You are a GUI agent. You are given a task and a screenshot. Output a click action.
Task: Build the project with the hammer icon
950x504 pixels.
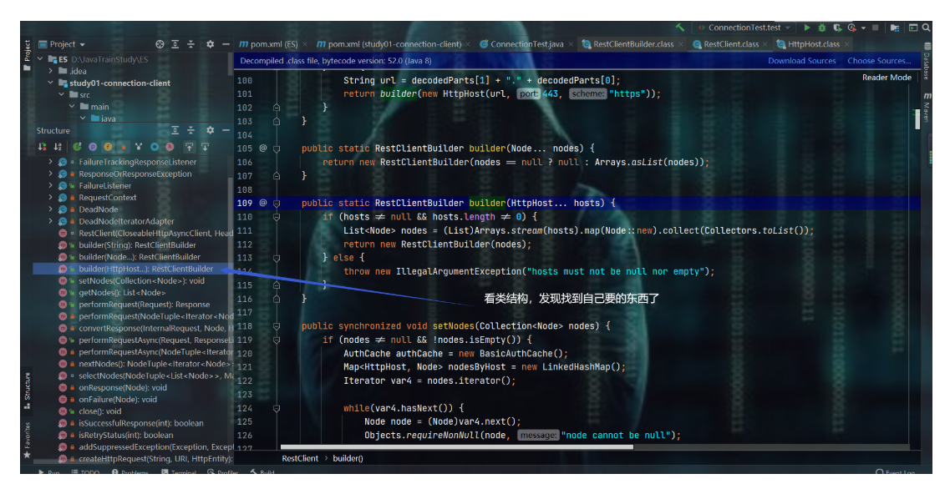point(680,28)
